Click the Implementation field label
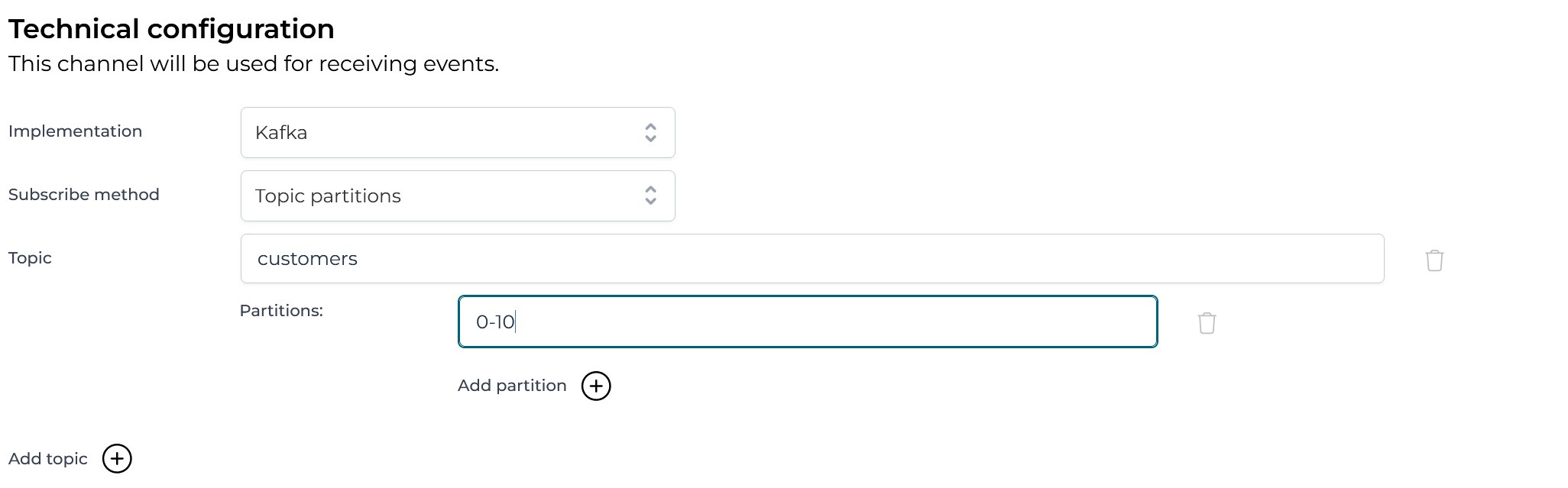The image size is (1568, 488). pyautogui.click(x=75, y=131)
